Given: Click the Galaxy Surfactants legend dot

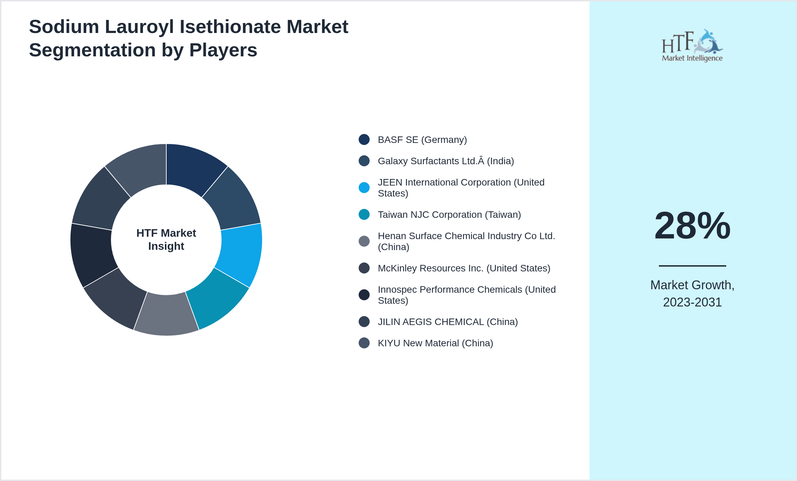Looking at the screenshot, I should (364, 161).
